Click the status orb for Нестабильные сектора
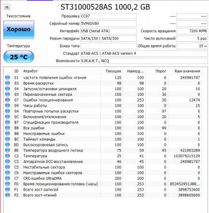Viewport: 209px width, 213px height. (x=7, y=167)
